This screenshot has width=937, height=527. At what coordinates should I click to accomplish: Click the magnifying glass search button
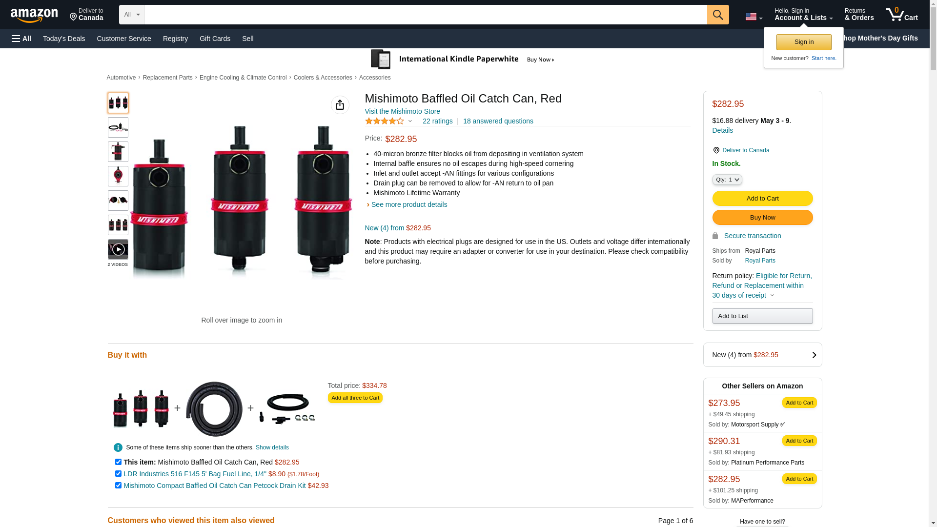click(717, 15)
